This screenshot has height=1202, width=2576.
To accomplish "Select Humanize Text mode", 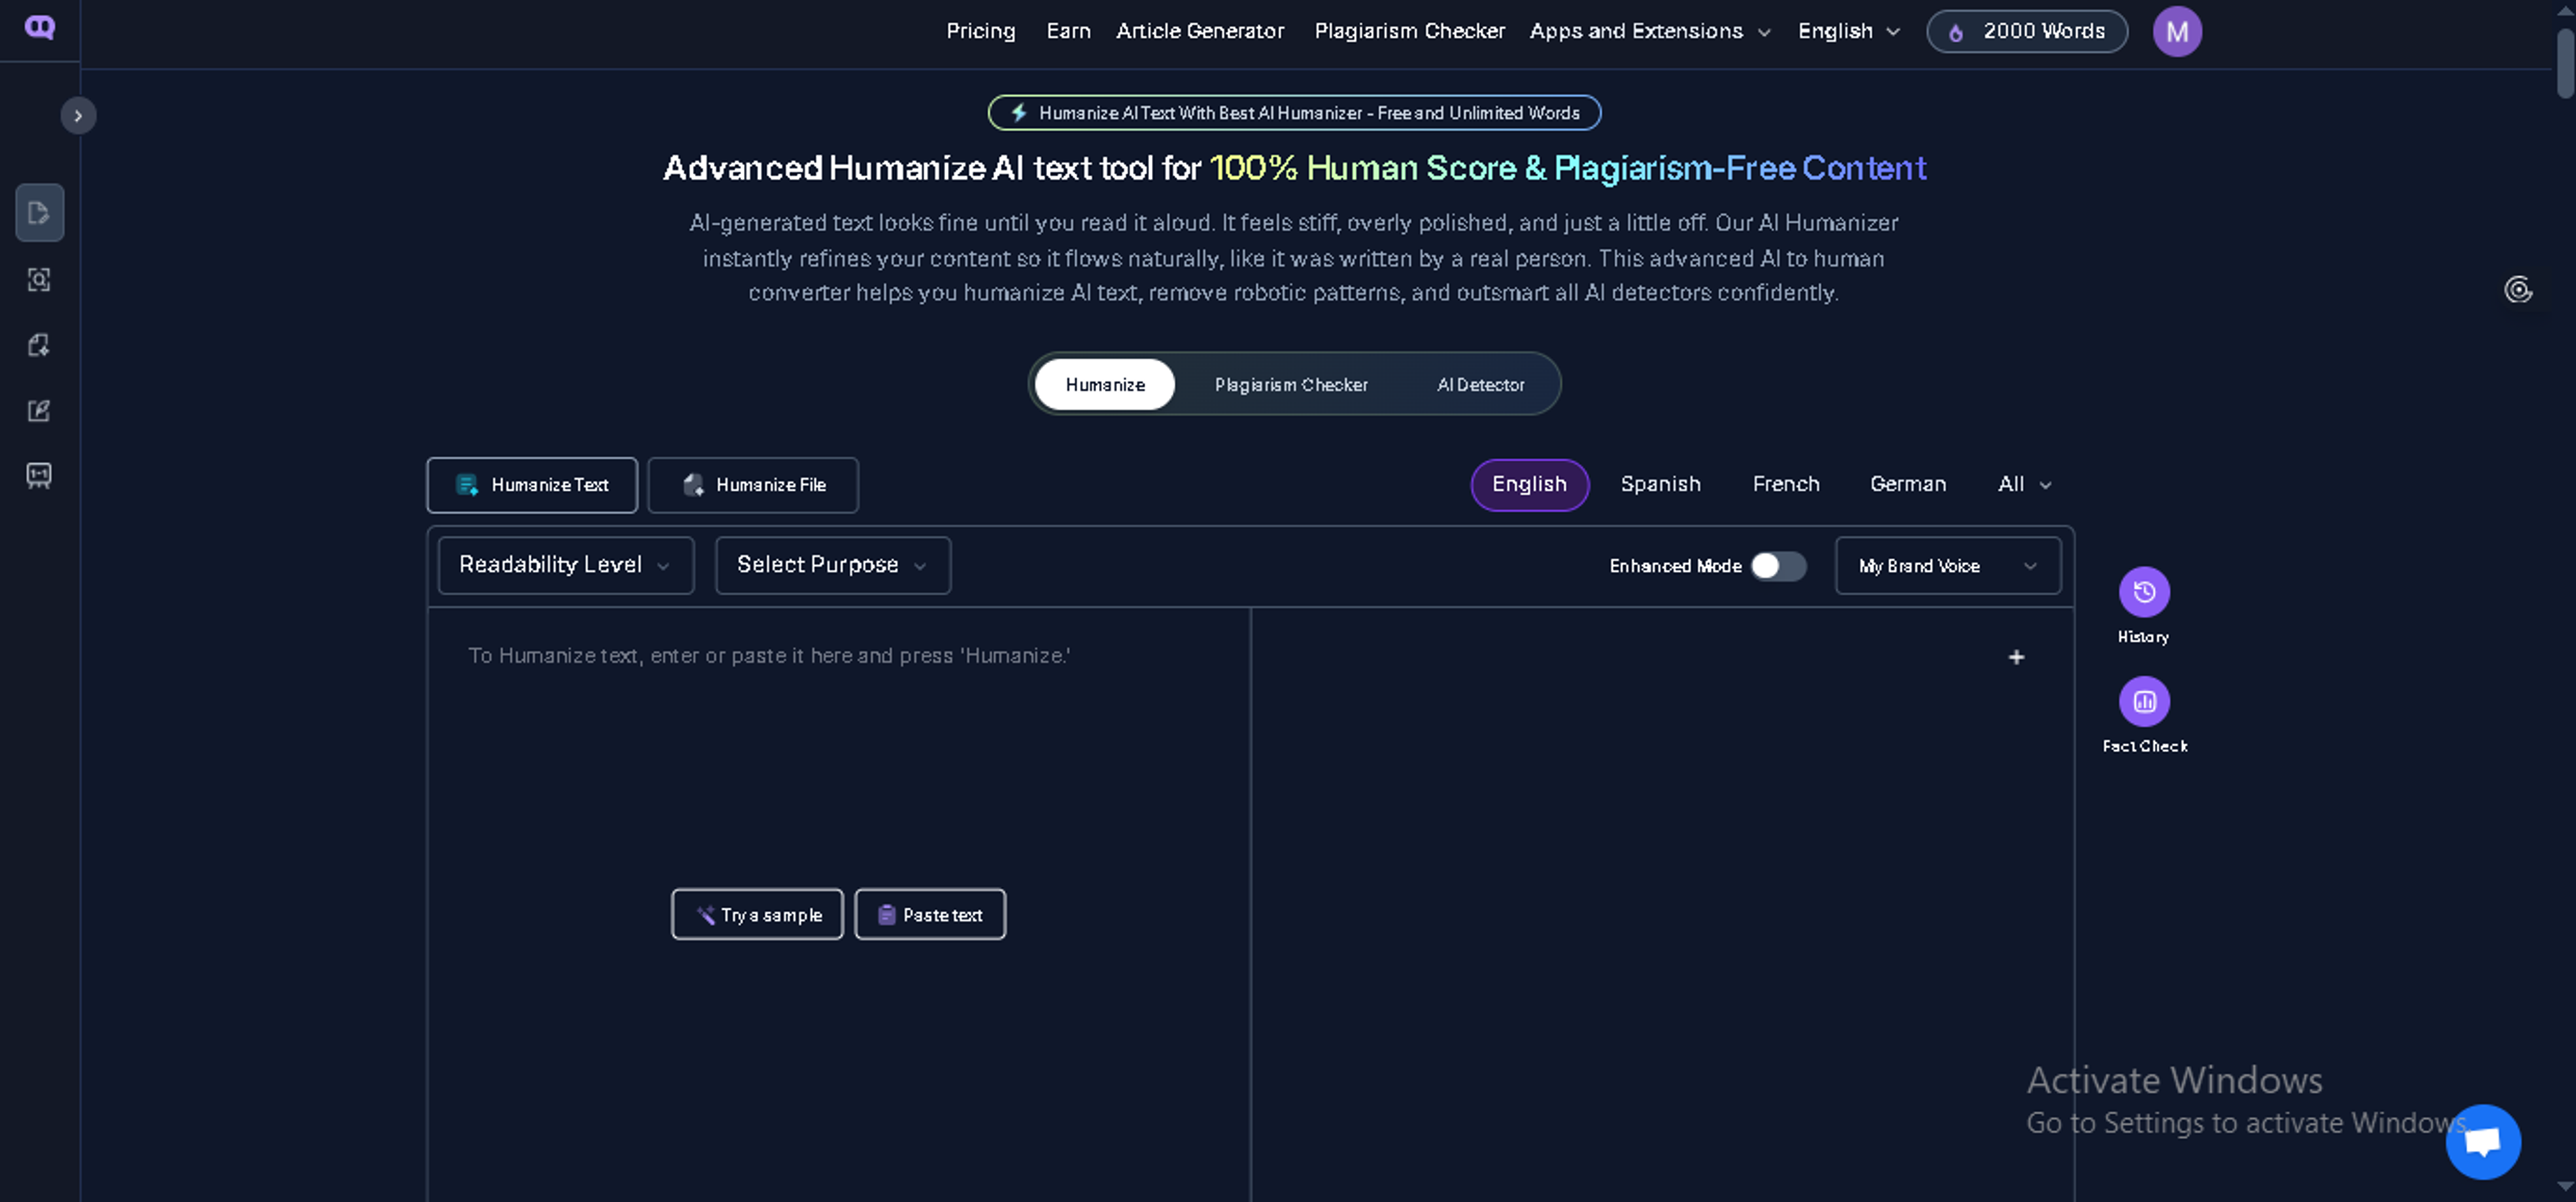I will [532, 485].
